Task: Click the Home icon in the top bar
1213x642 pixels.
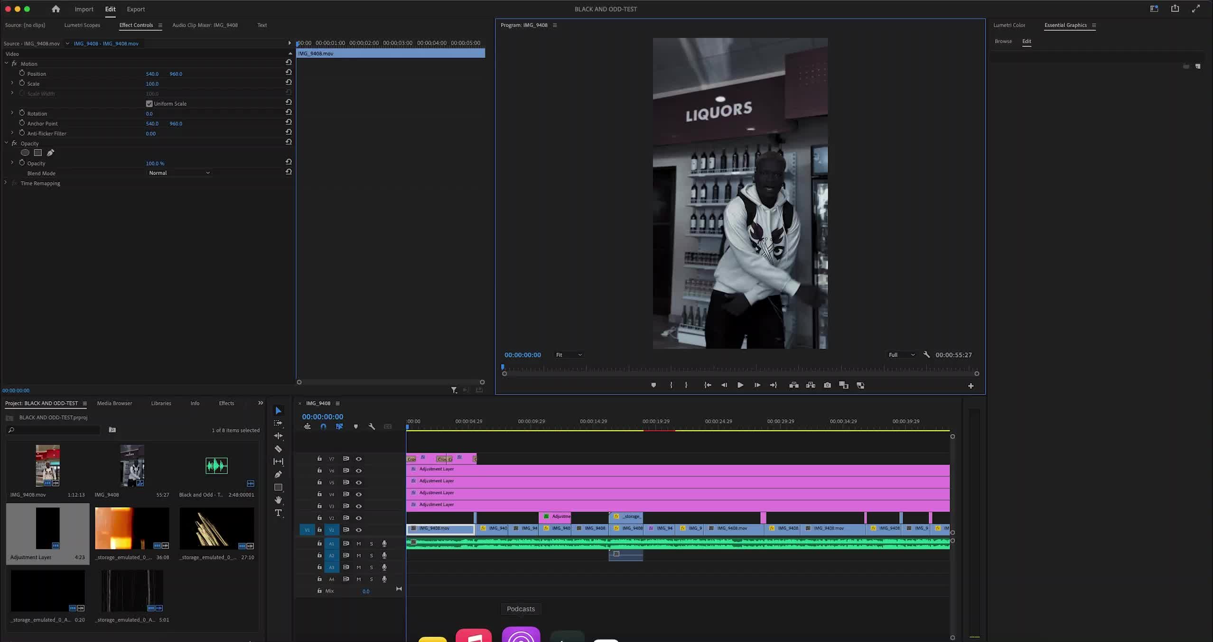Action: [56, 9]
